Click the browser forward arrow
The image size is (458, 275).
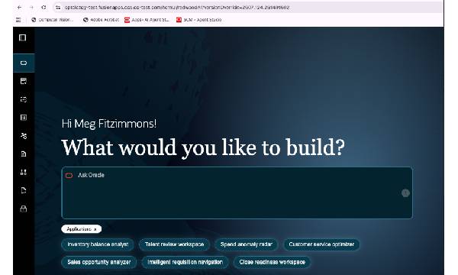(31, 8)
